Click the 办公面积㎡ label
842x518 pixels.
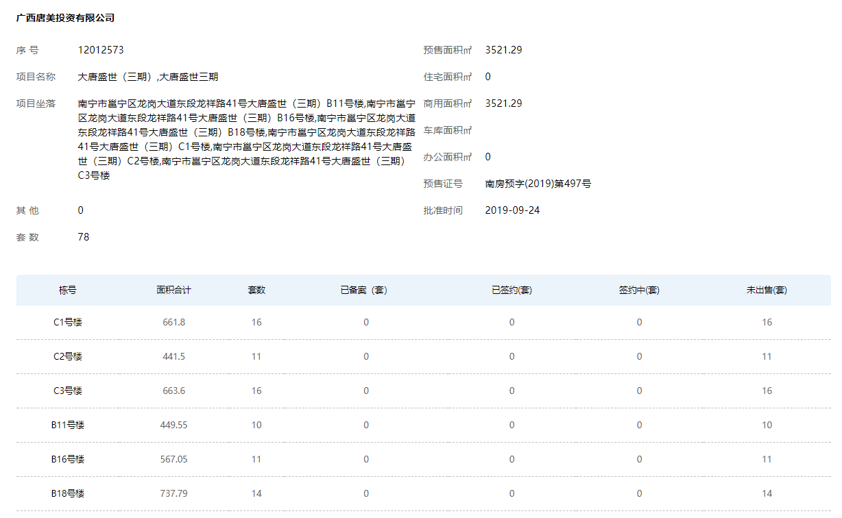tap(448, 157)
